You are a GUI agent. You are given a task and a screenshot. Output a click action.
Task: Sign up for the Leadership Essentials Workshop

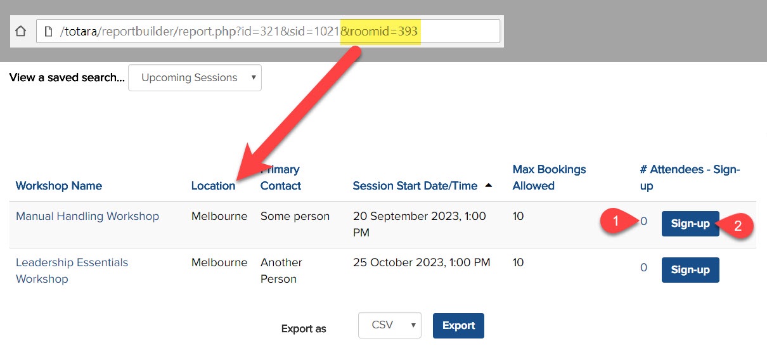point(690,270)
